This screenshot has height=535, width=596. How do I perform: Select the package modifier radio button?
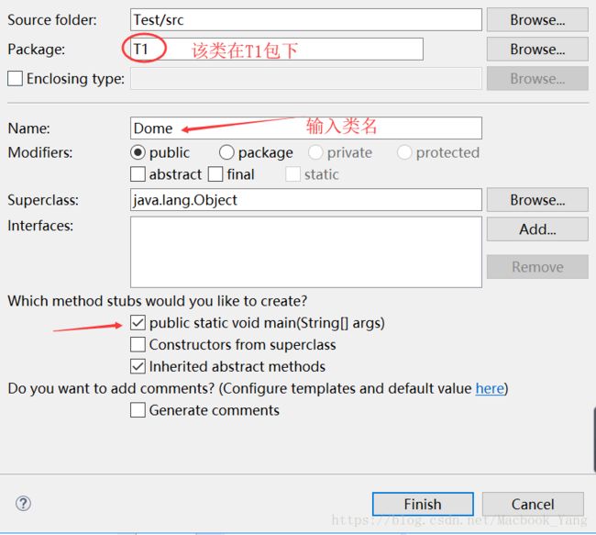pyautogui.click(x=226, y=152)
